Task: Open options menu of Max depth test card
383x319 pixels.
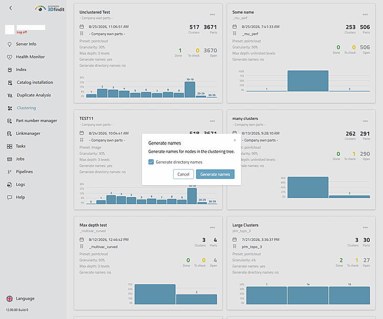Action: (x=212, y=228)
